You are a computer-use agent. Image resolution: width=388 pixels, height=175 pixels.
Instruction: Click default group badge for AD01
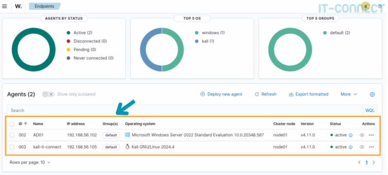[x=111, y=135]
